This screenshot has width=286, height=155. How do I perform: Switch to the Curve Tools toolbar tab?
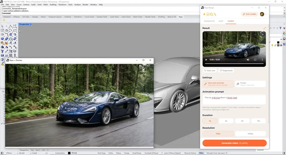click(x=89, y=17)
